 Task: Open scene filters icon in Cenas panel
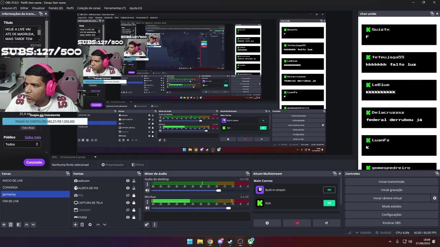click(x=19, y=225)
